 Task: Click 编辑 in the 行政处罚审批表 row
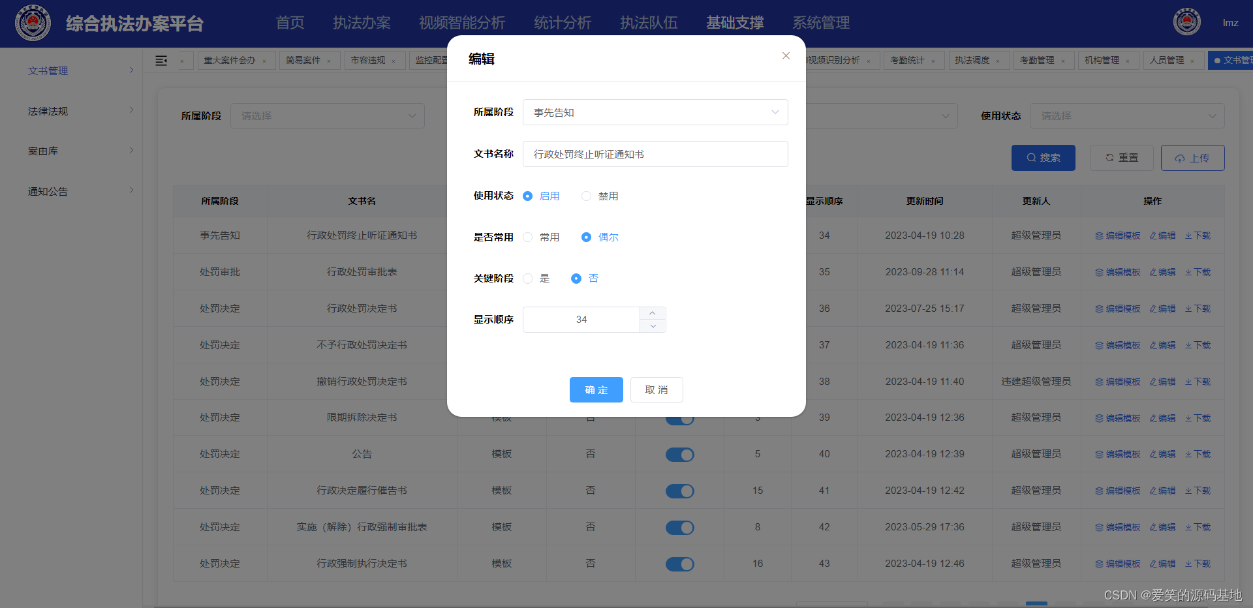pyautogui.click(x=1162, y=272)
